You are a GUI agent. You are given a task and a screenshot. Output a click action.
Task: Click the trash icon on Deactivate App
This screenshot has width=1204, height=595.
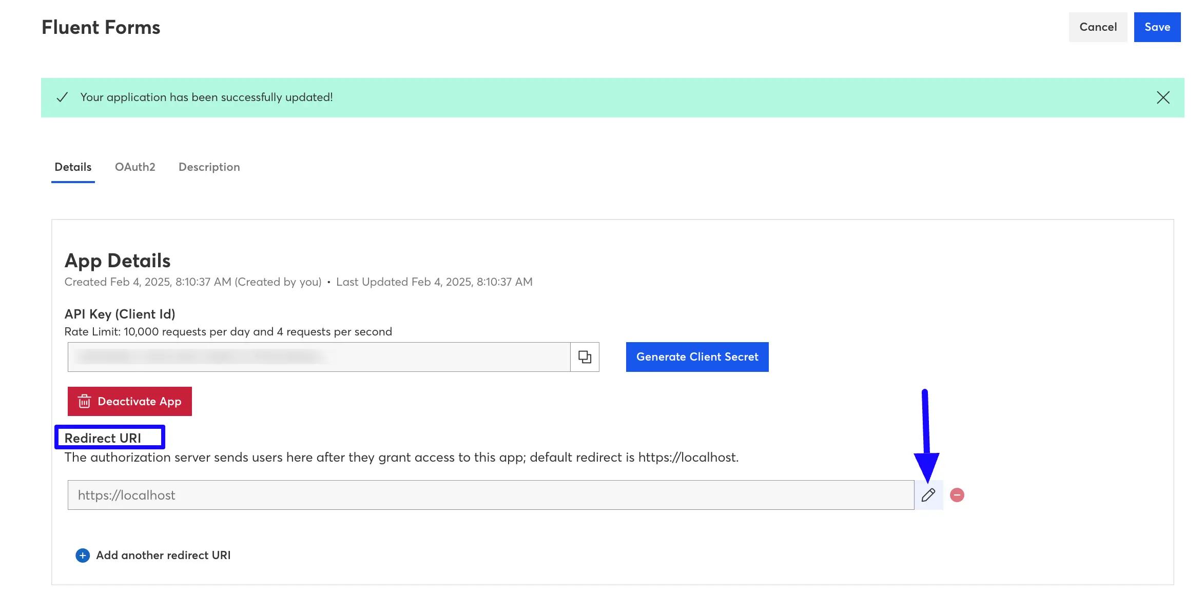[84, 401]
